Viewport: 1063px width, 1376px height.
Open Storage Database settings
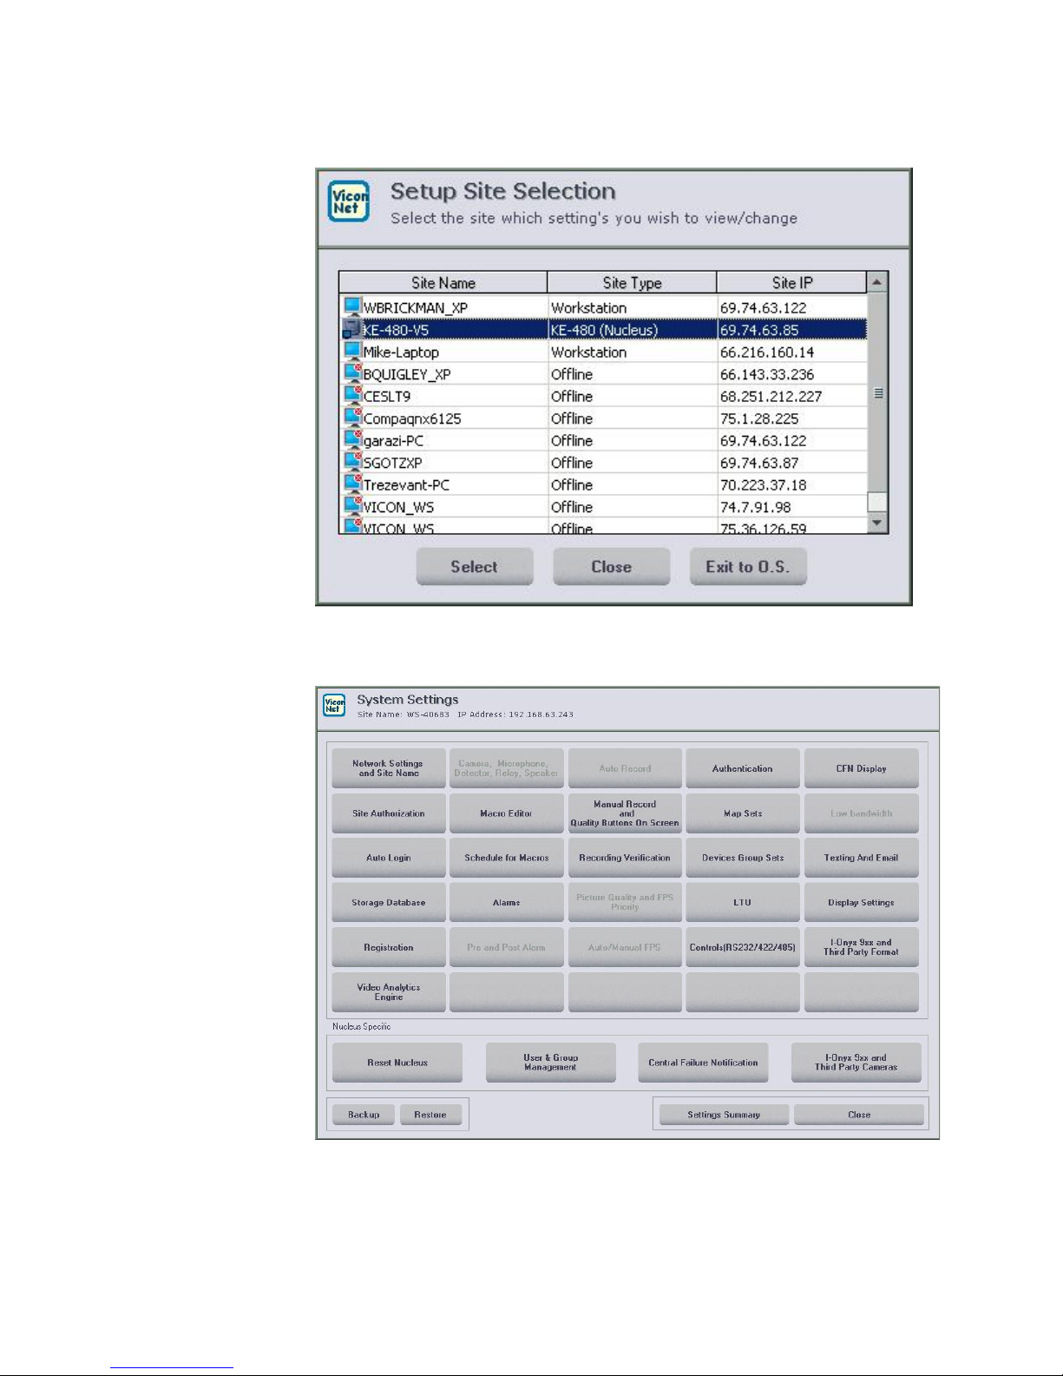[389, 903]
